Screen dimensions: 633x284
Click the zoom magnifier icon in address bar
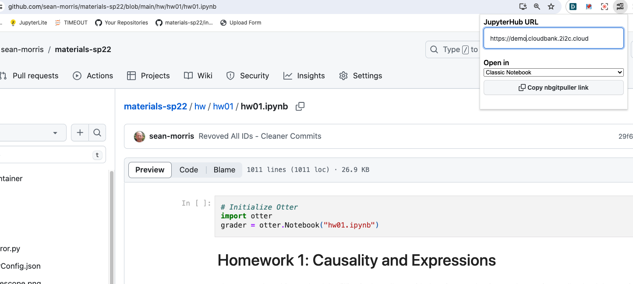pos(537,7)
